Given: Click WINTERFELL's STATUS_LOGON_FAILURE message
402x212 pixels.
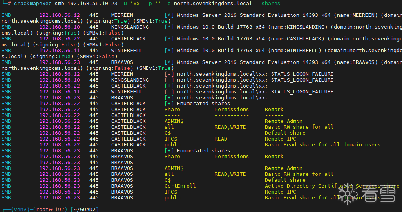Looking at the screenshot, I should [302, 92].
